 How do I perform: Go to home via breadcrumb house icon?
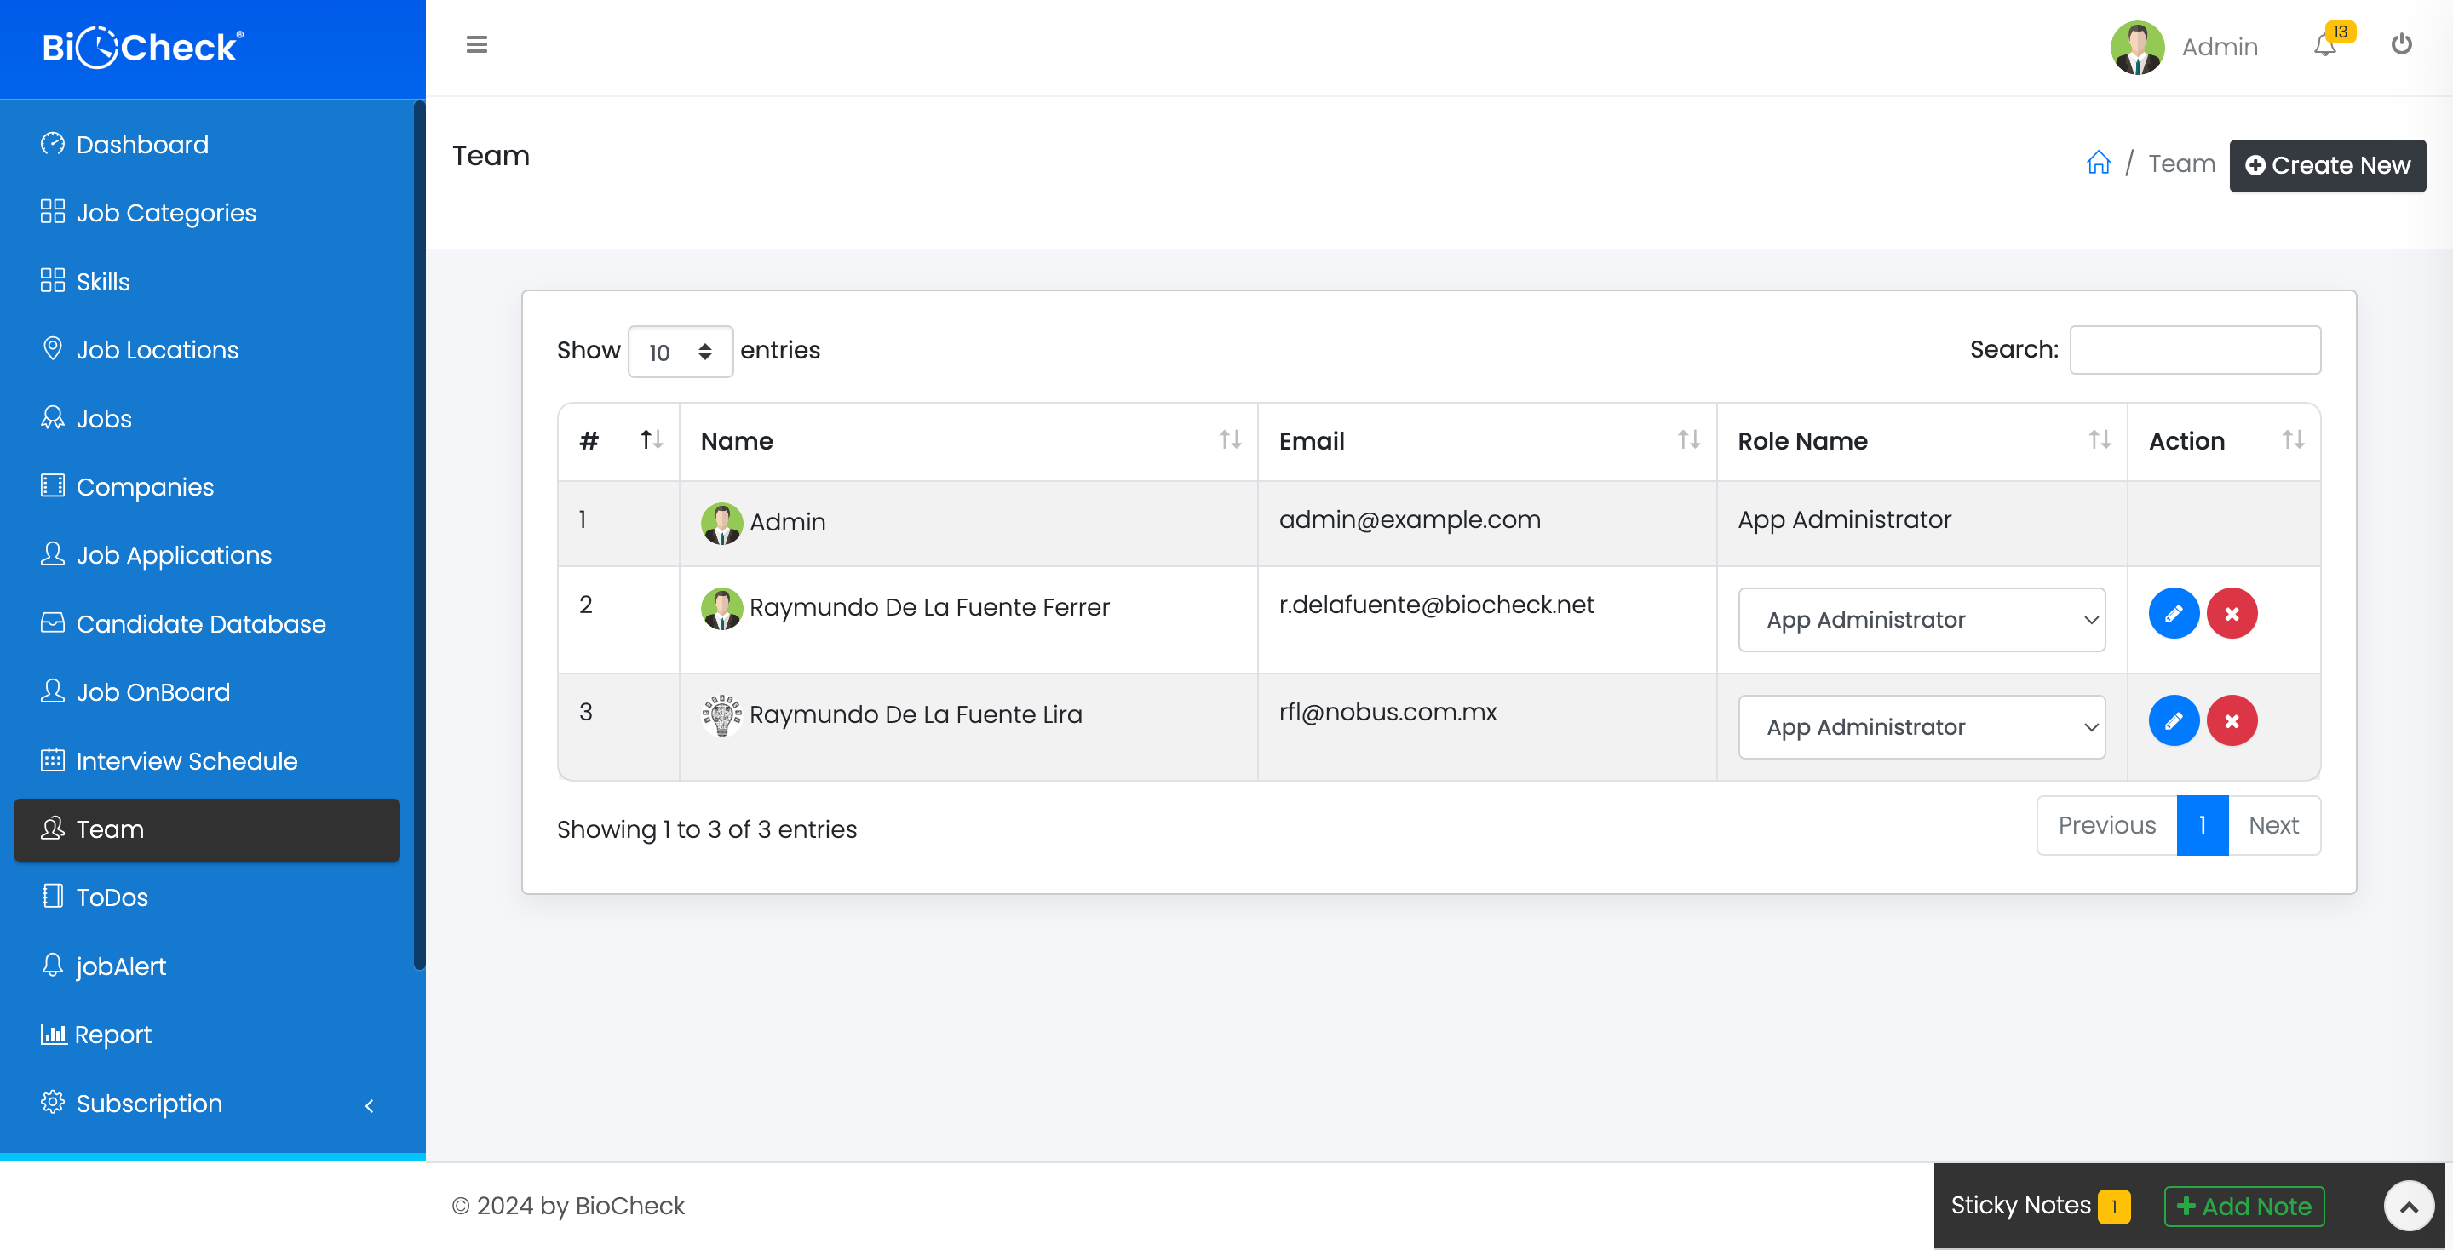[2098, 163]
